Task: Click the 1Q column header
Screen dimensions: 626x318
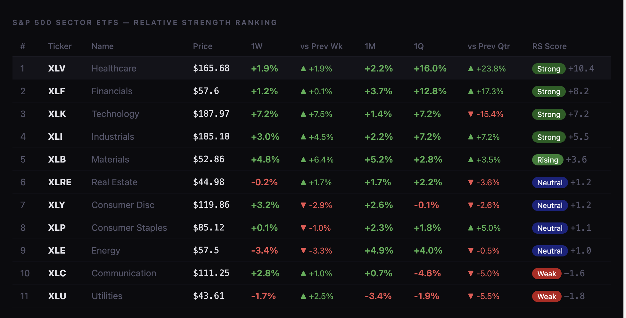Action: (x=419, y=46)
